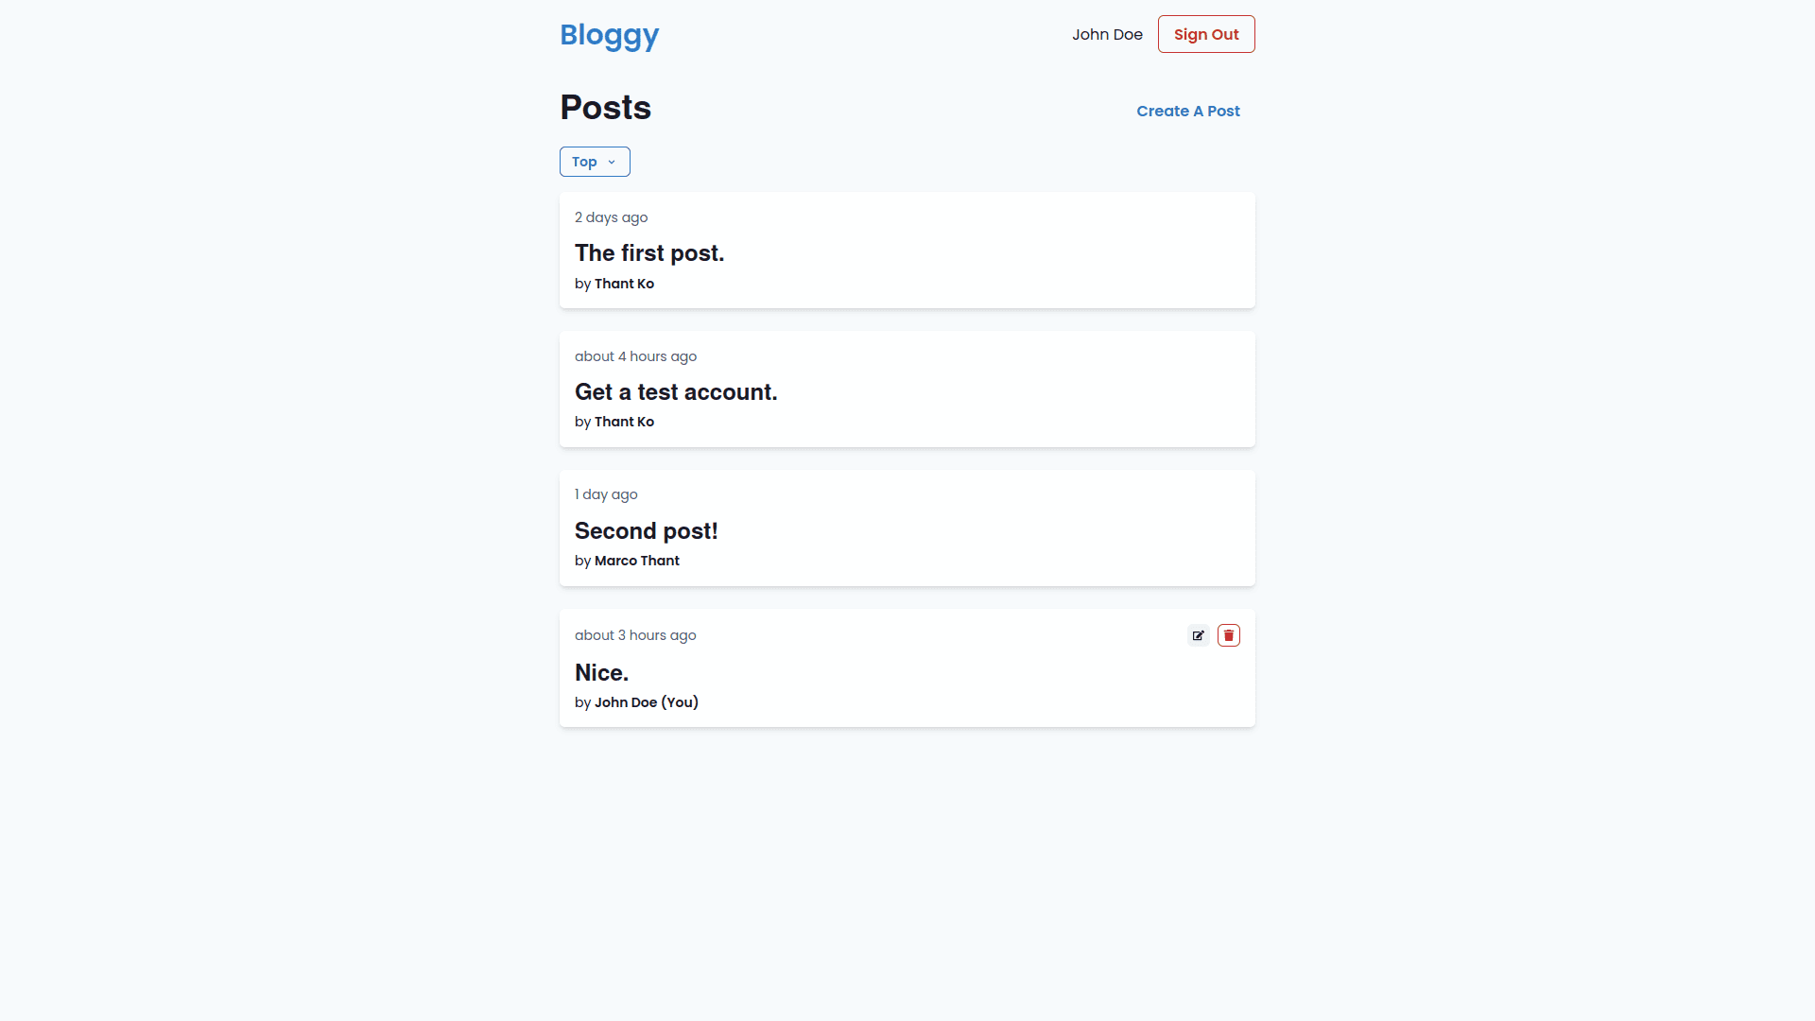This screenshot has width=1815, height=1021.
Task: Open the post titled The first post.
Action: [x=649, y=253]
